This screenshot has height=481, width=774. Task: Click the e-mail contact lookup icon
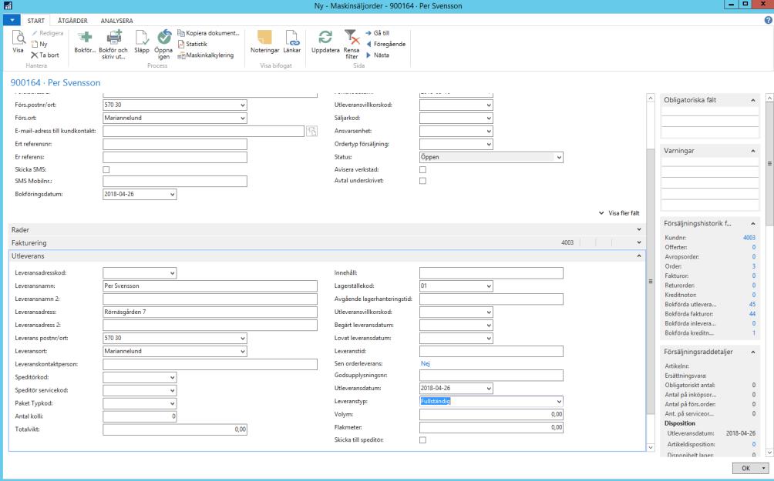[311, 131]
